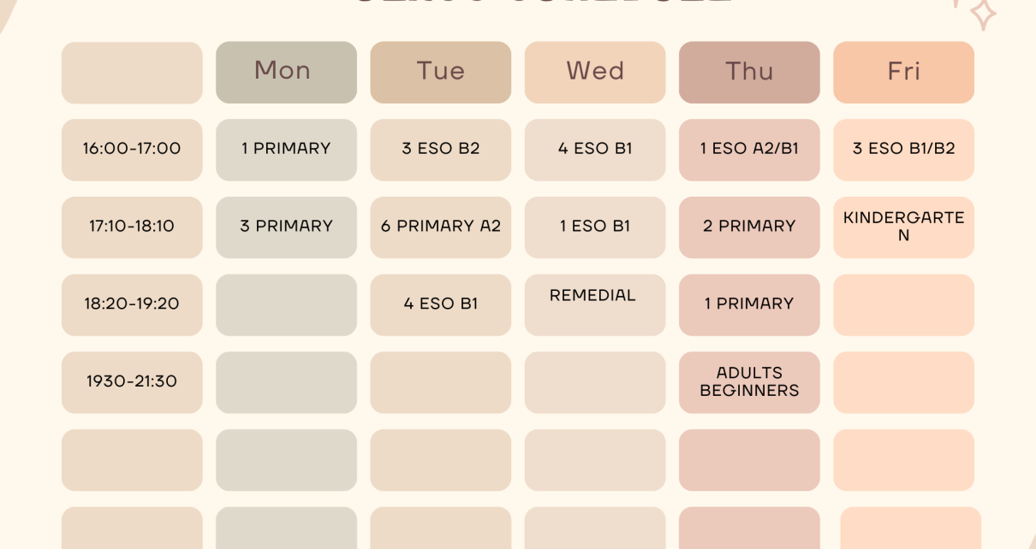1036x549 pixels.
Task: Select the 6 PRIMARY A2 class cell
Action: (440, 227)
